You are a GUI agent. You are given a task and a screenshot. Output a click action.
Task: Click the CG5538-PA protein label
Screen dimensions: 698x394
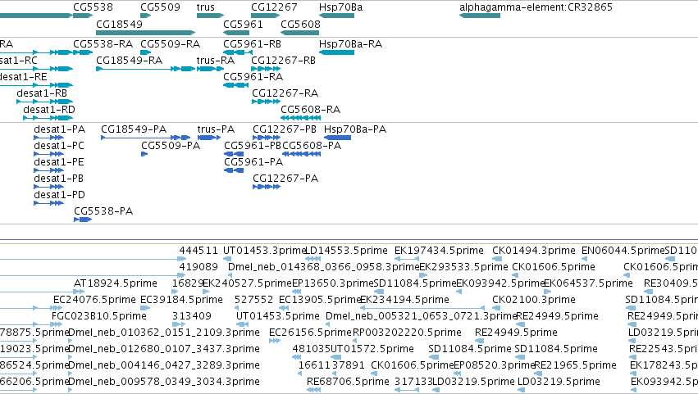[103, 211]
